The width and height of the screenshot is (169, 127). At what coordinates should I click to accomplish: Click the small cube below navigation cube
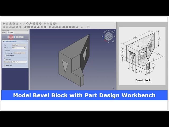113,41
